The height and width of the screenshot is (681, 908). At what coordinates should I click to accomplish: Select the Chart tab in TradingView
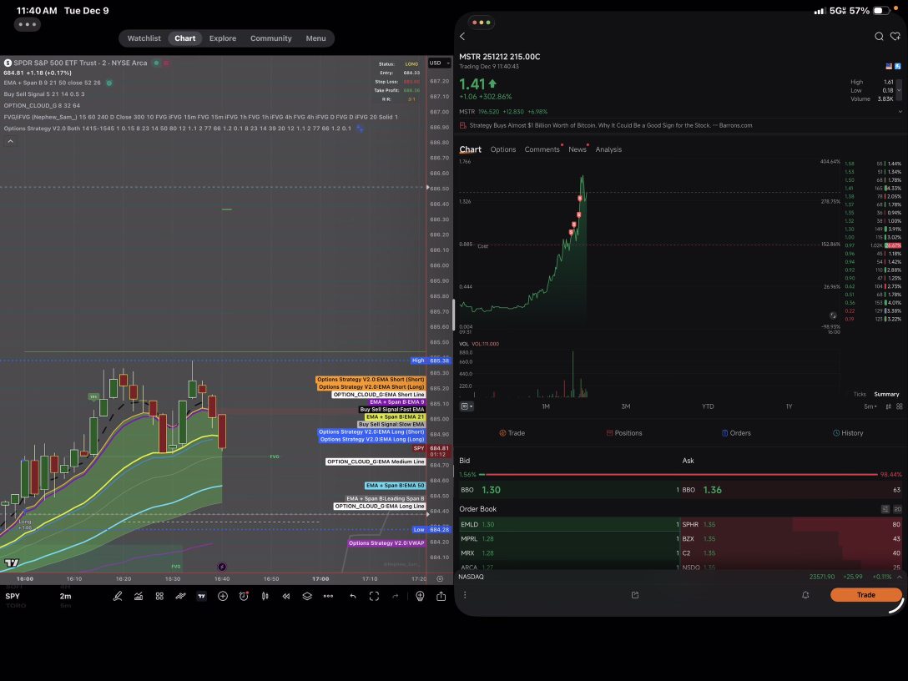click(x=184, y=38)
